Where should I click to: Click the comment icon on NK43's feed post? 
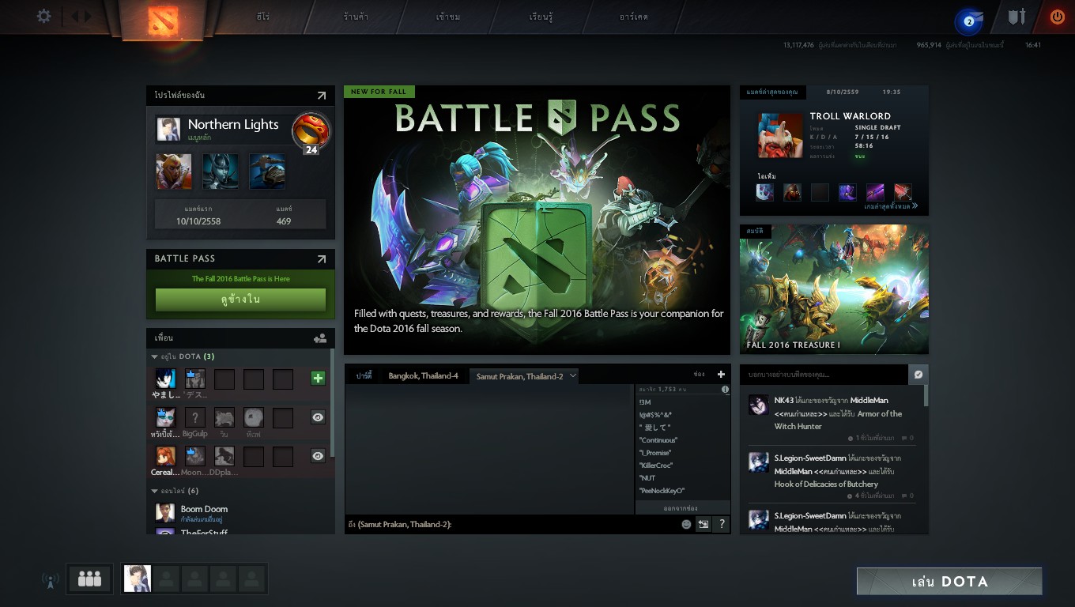pyautogui.click(x=906, y=438)
